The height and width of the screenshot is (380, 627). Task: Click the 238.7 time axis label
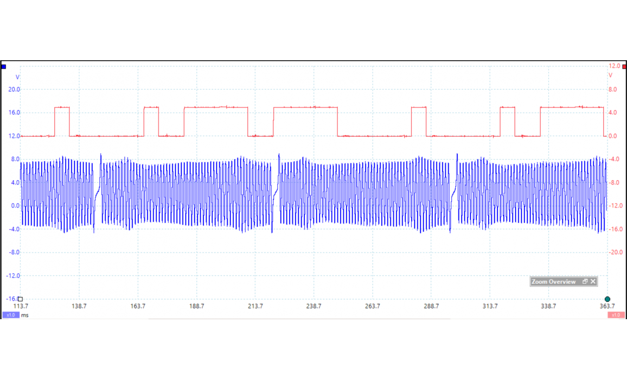pyautogui.click(x=313, y=306)
